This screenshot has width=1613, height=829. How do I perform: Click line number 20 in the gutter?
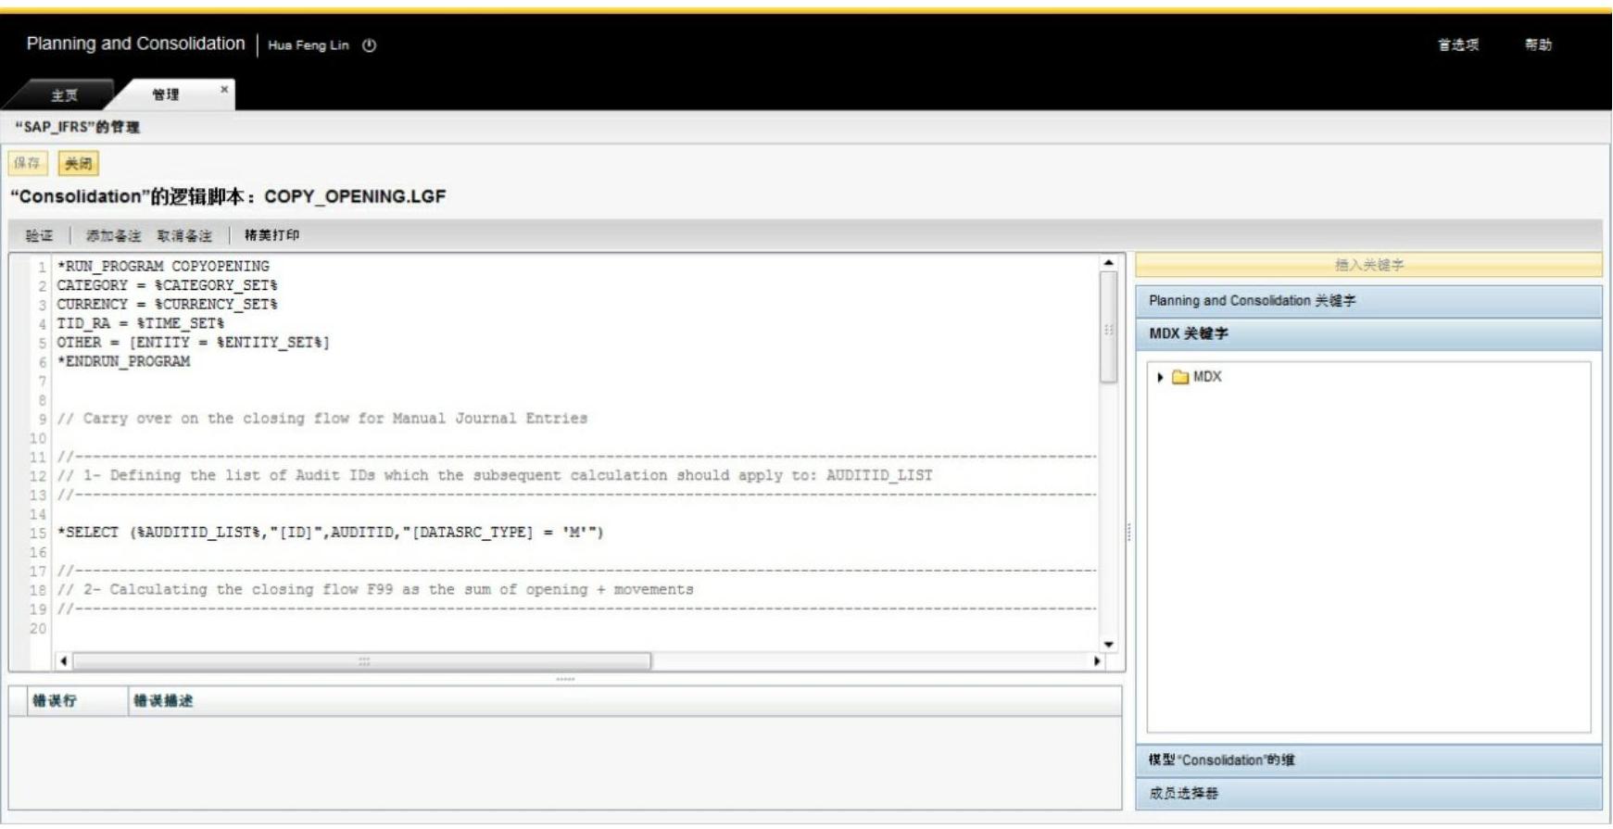(38, 629)
